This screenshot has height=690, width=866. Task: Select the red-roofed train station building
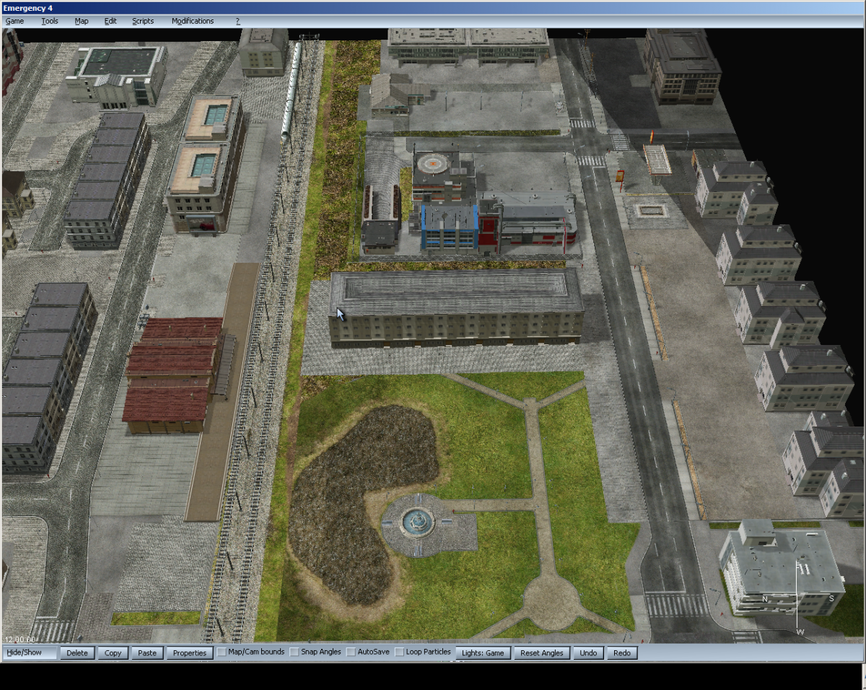(x=173, y=374)
